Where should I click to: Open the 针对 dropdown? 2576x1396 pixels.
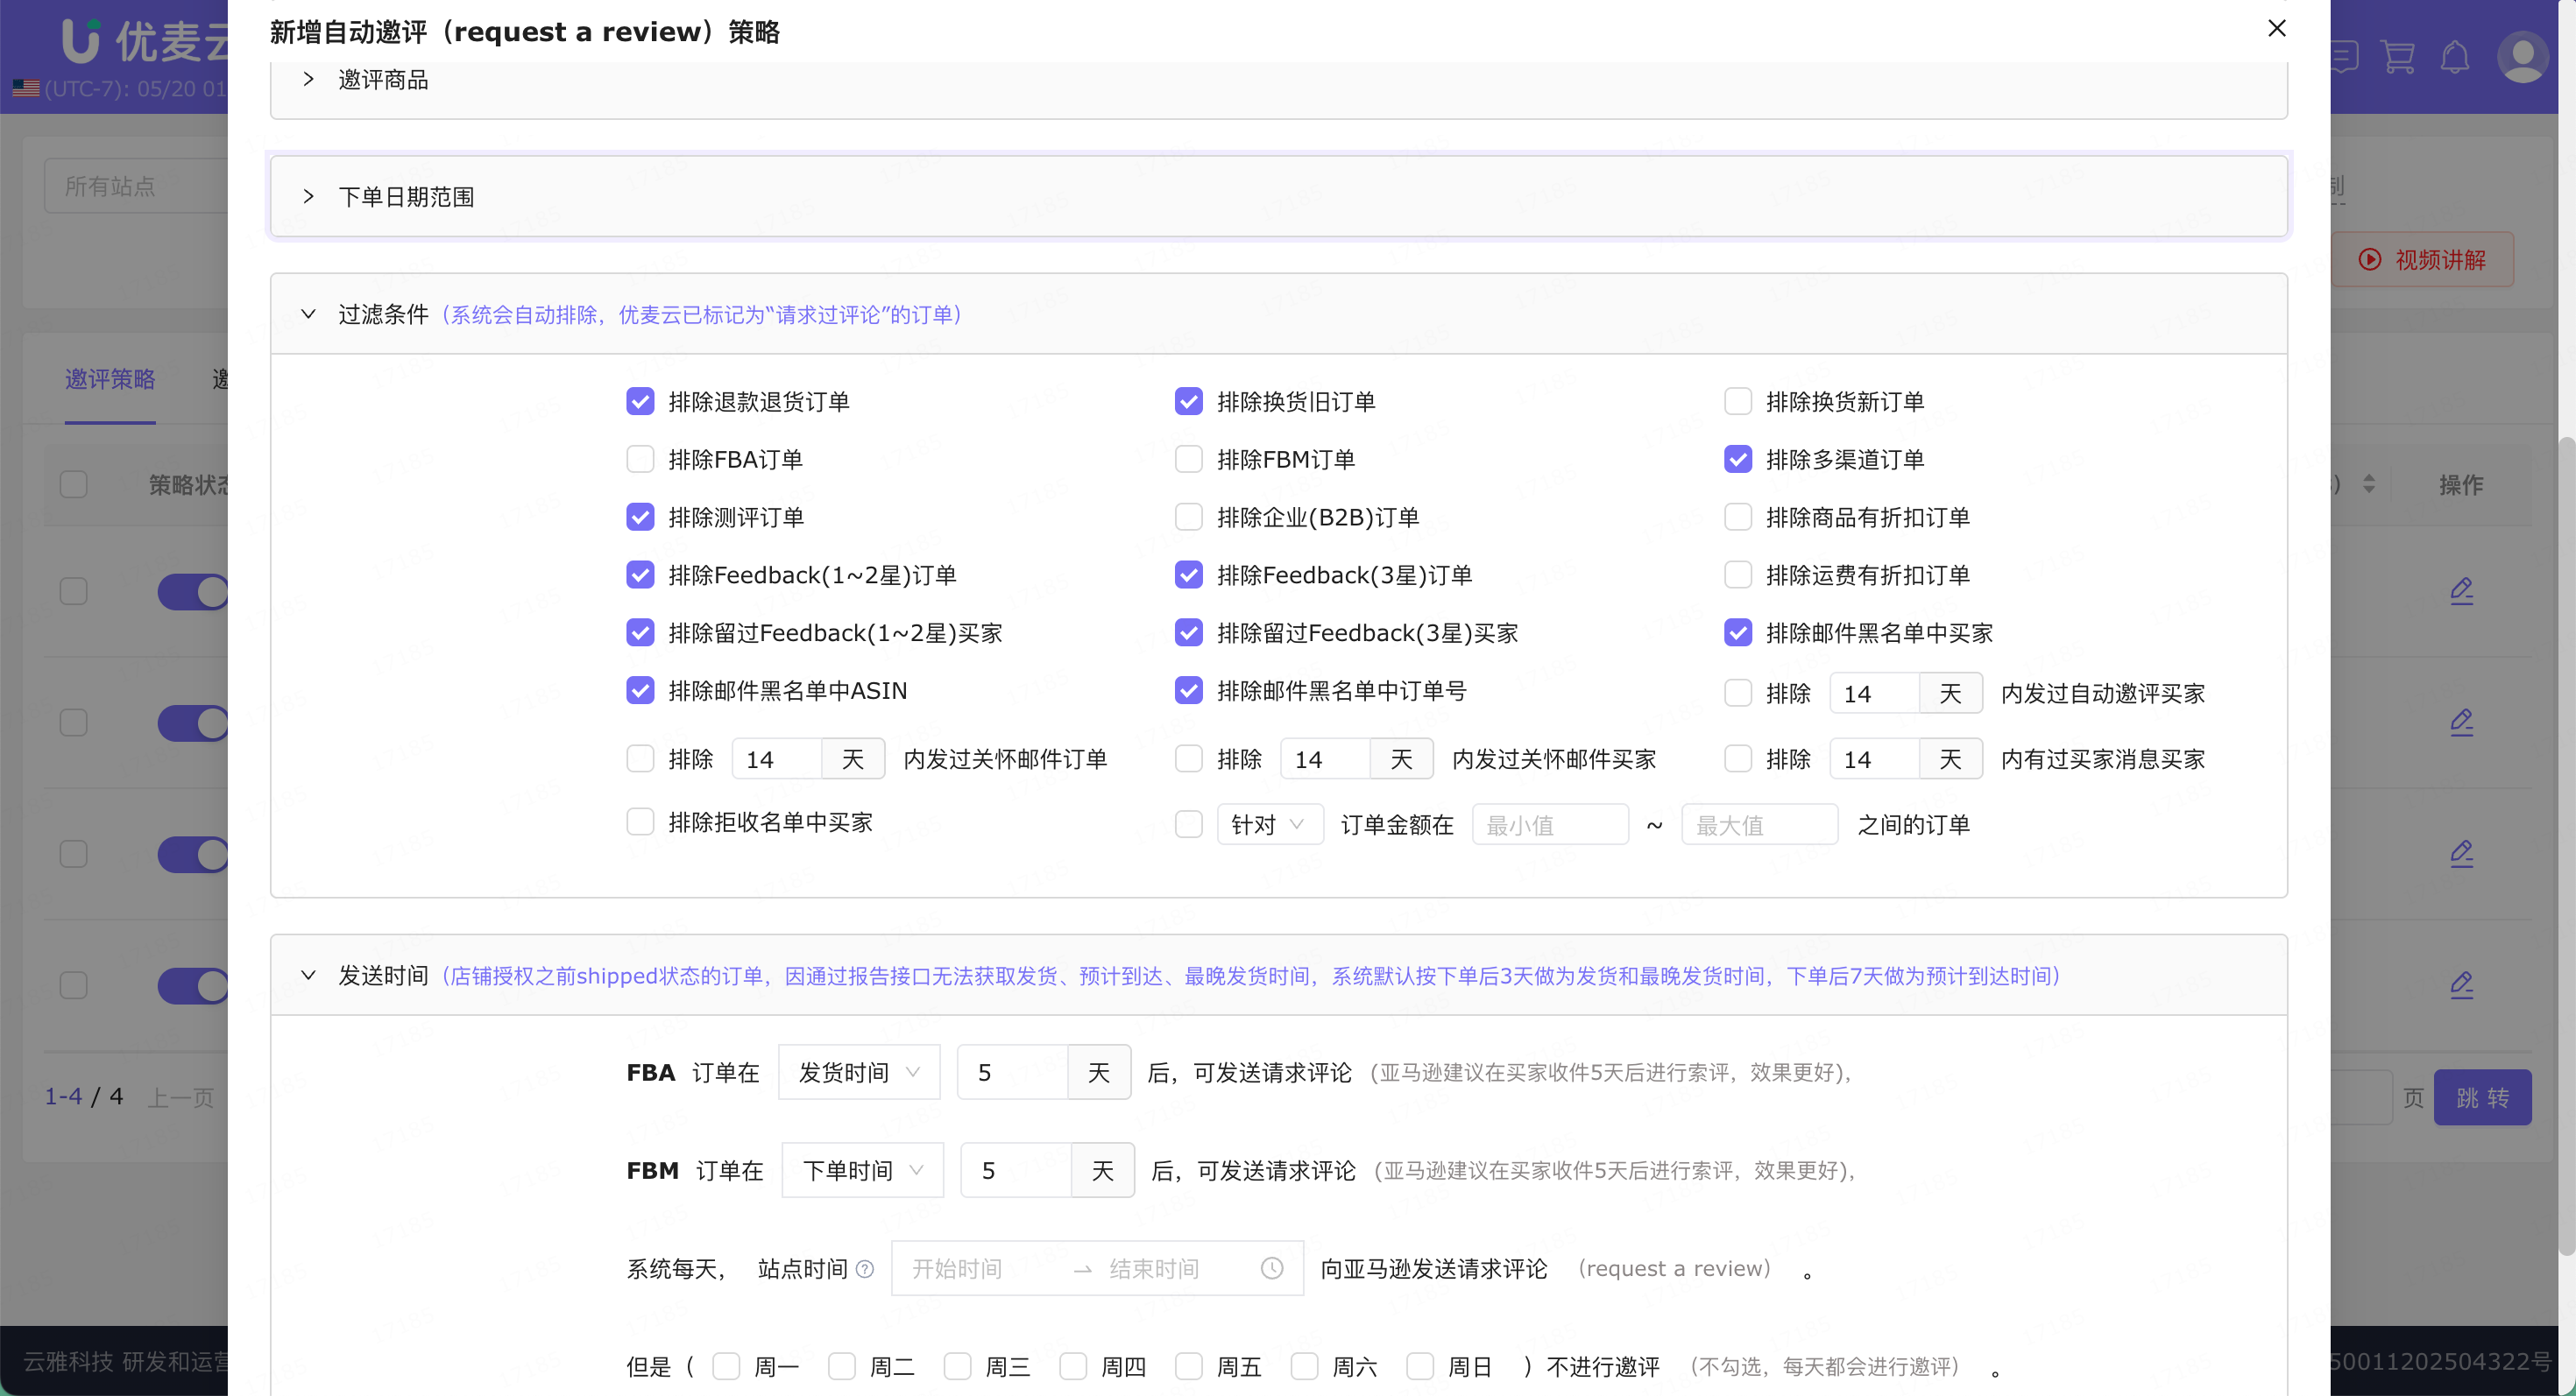pos(1270,825)
